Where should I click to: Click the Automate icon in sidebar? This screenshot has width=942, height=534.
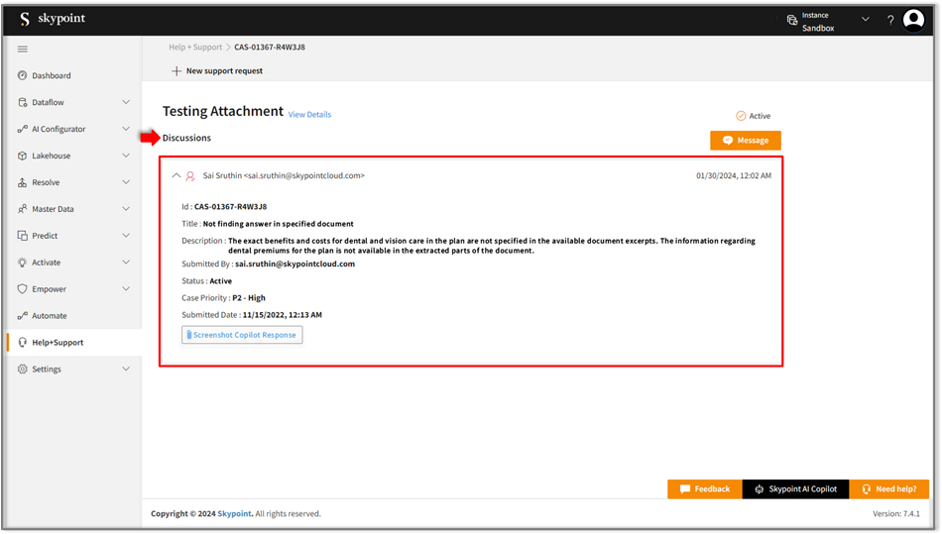(23, 316)
